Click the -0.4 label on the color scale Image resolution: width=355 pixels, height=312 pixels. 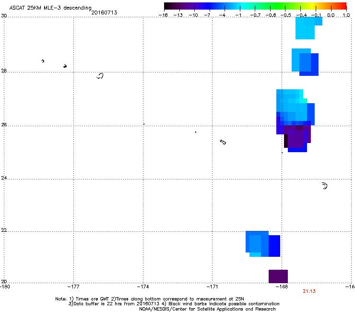(301, 15)
